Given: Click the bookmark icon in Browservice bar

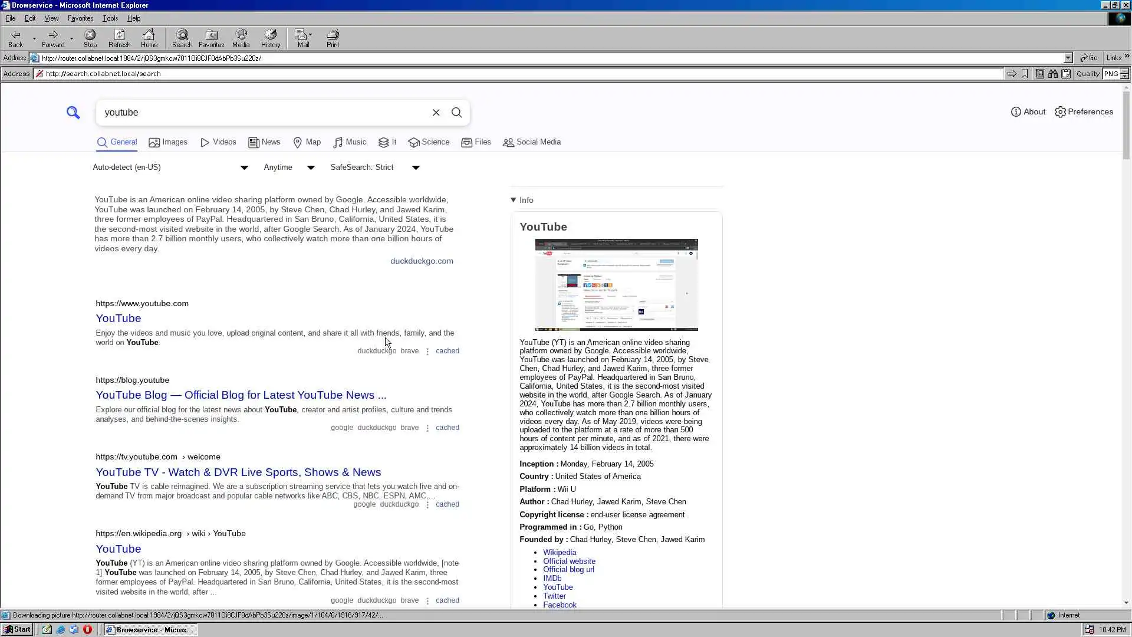Looking at the screenshot, I should point(1025,74).
